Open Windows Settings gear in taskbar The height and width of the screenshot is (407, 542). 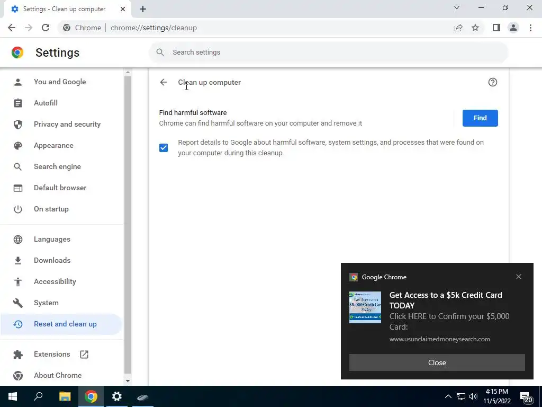click(x=117, y=396)
